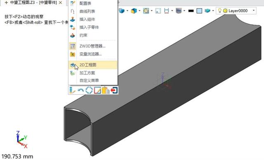This screenshot has height=160, width=264.
Task: Click the 插入子零件 sub-part icon
Action: [x=73, y=27]
